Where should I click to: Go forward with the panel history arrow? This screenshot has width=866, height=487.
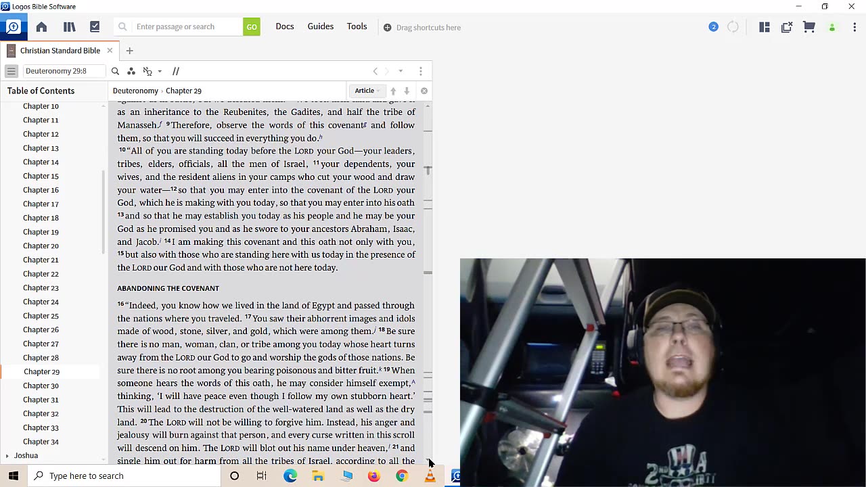[x=387, y=71]
